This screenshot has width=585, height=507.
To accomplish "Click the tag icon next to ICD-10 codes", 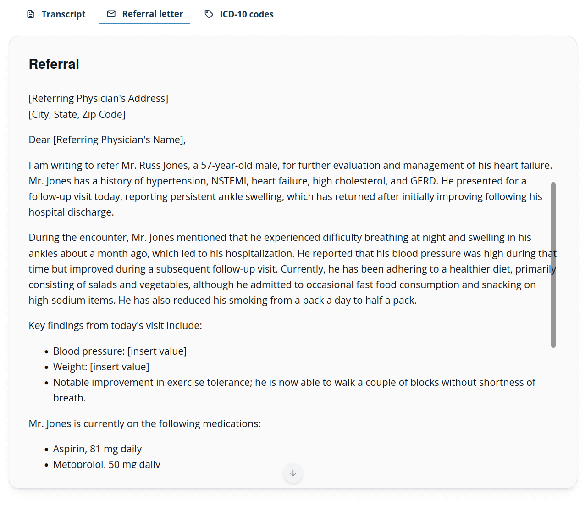I will pos(209,14).
